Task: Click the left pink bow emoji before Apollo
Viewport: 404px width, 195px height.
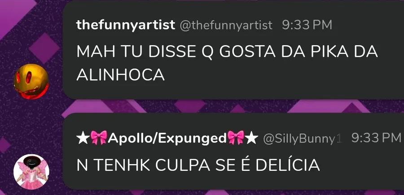Action: [99, 138]
